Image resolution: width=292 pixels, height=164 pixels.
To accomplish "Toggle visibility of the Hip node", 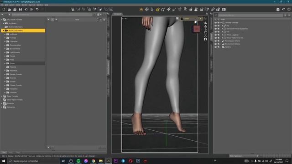I will point(215,26).
